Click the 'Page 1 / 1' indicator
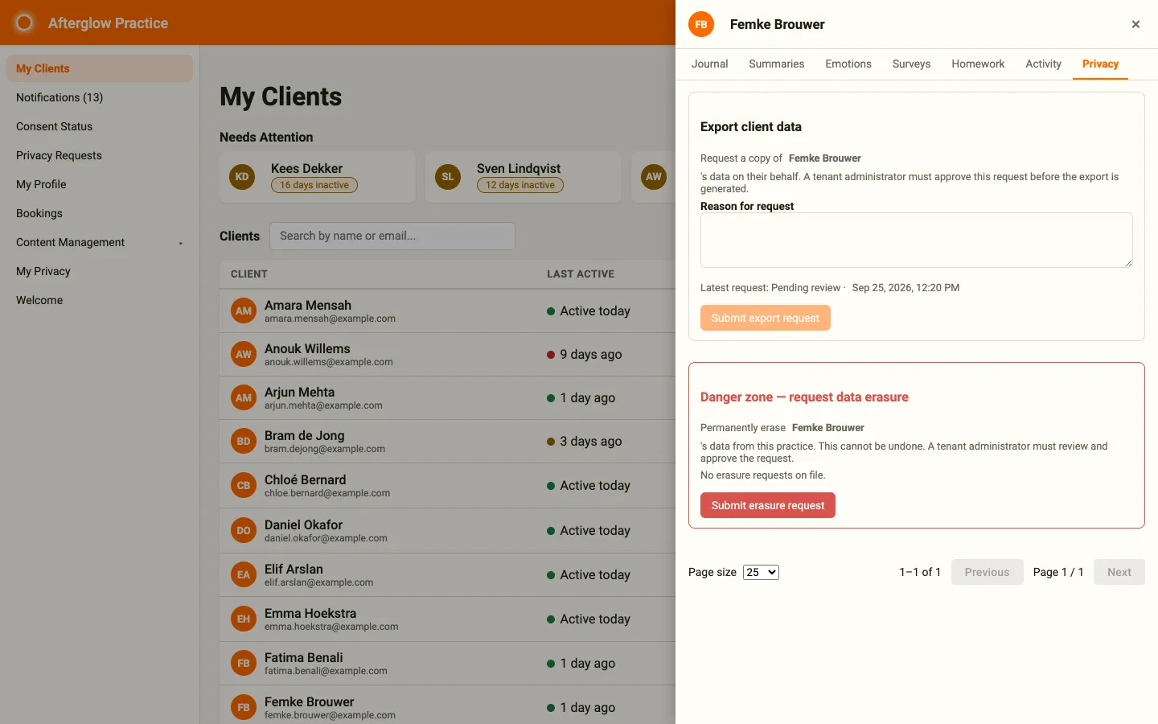The height and width of the screenshot is (724, 1158). [x=1058, y=572]
